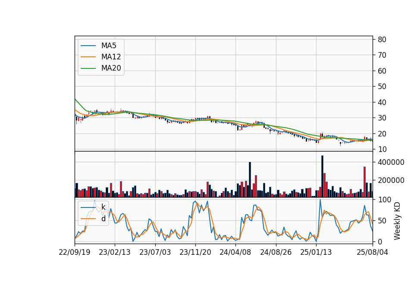414x297 pixels.
Task: Click the orange d legend line sample
Action: pyautogui.click(x=88, y=219)
